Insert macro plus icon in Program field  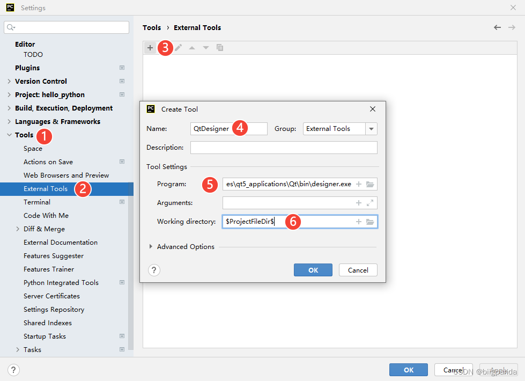359,184
